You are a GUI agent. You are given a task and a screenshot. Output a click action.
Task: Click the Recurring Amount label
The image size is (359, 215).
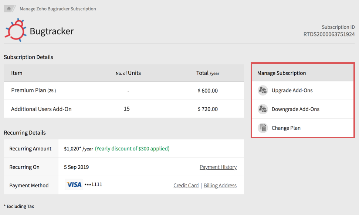(x=30, y=149)
